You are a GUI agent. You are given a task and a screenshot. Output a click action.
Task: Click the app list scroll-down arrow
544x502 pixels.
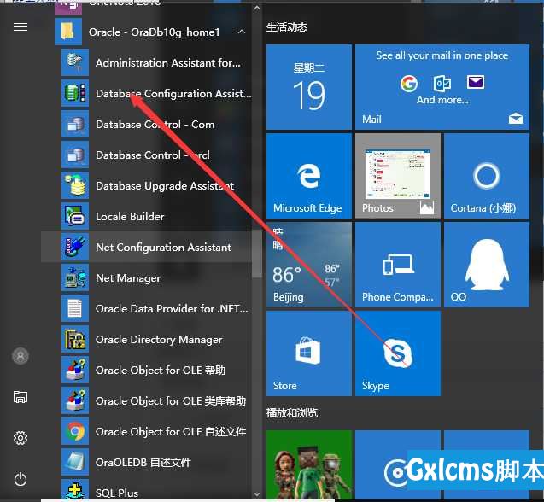pyautogui.click(x=257, y=494)
